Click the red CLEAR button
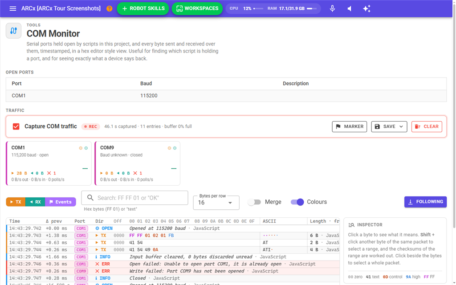Image resolution: width=456 pixels, height=285 pixels. (x=427, y=126)
